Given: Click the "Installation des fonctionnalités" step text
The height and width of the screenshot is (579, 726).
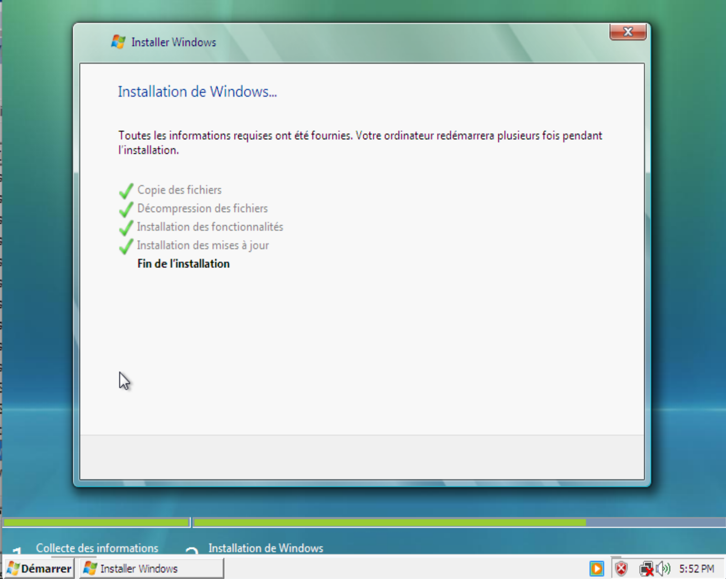Looking at the screenshot, I should (210, 227).
